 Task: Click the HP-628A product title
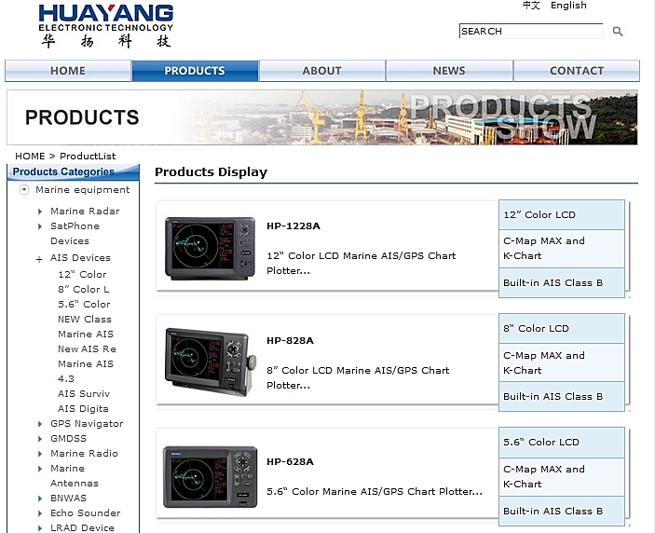[290, 461]
